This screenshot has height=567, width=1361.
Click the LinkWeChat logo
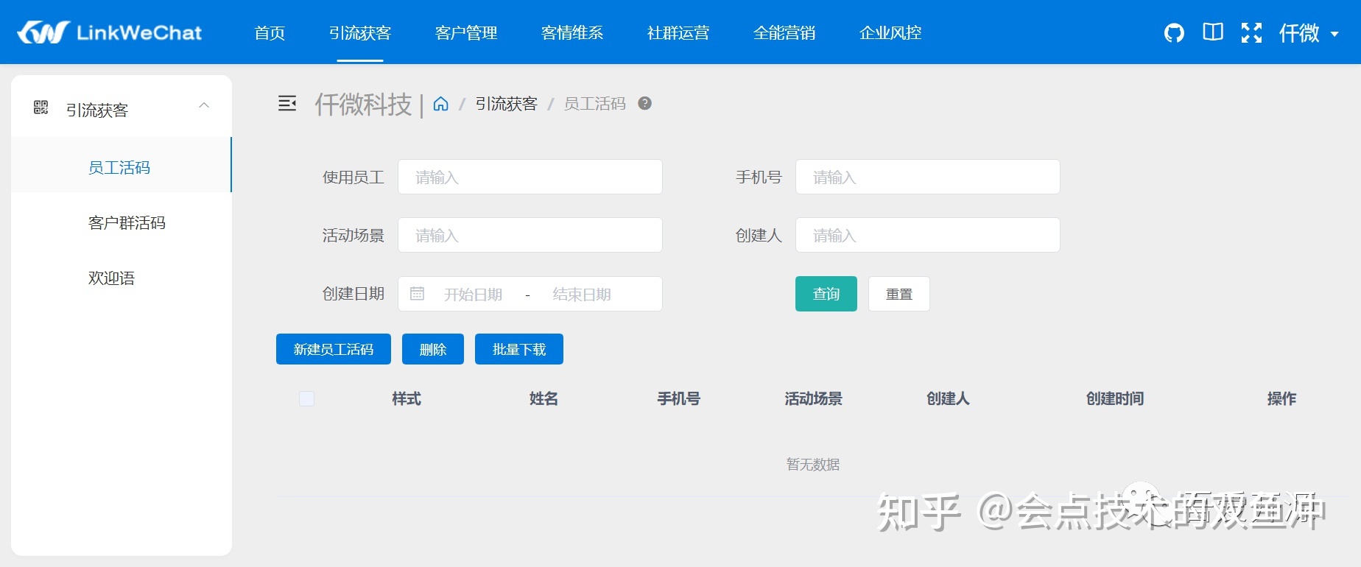[x=109, y=32]
